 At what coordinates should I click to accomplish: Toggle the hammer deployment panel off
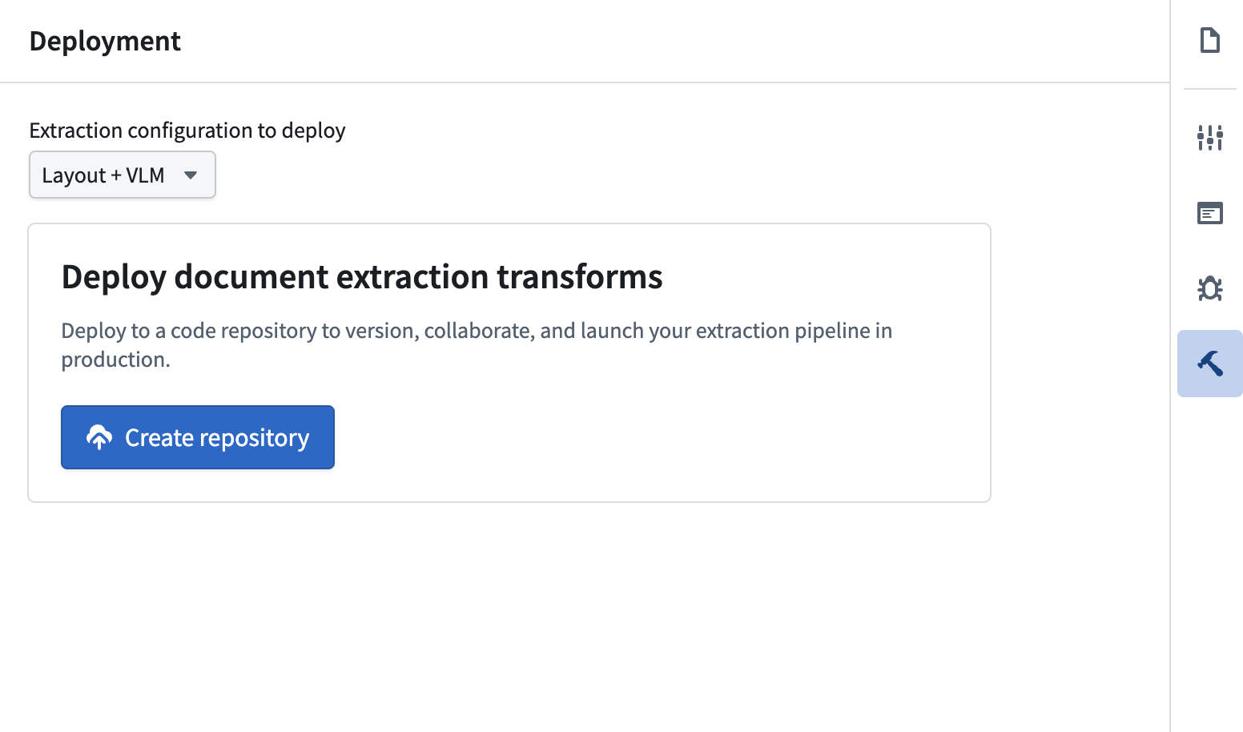click(x=1209, y=364)
